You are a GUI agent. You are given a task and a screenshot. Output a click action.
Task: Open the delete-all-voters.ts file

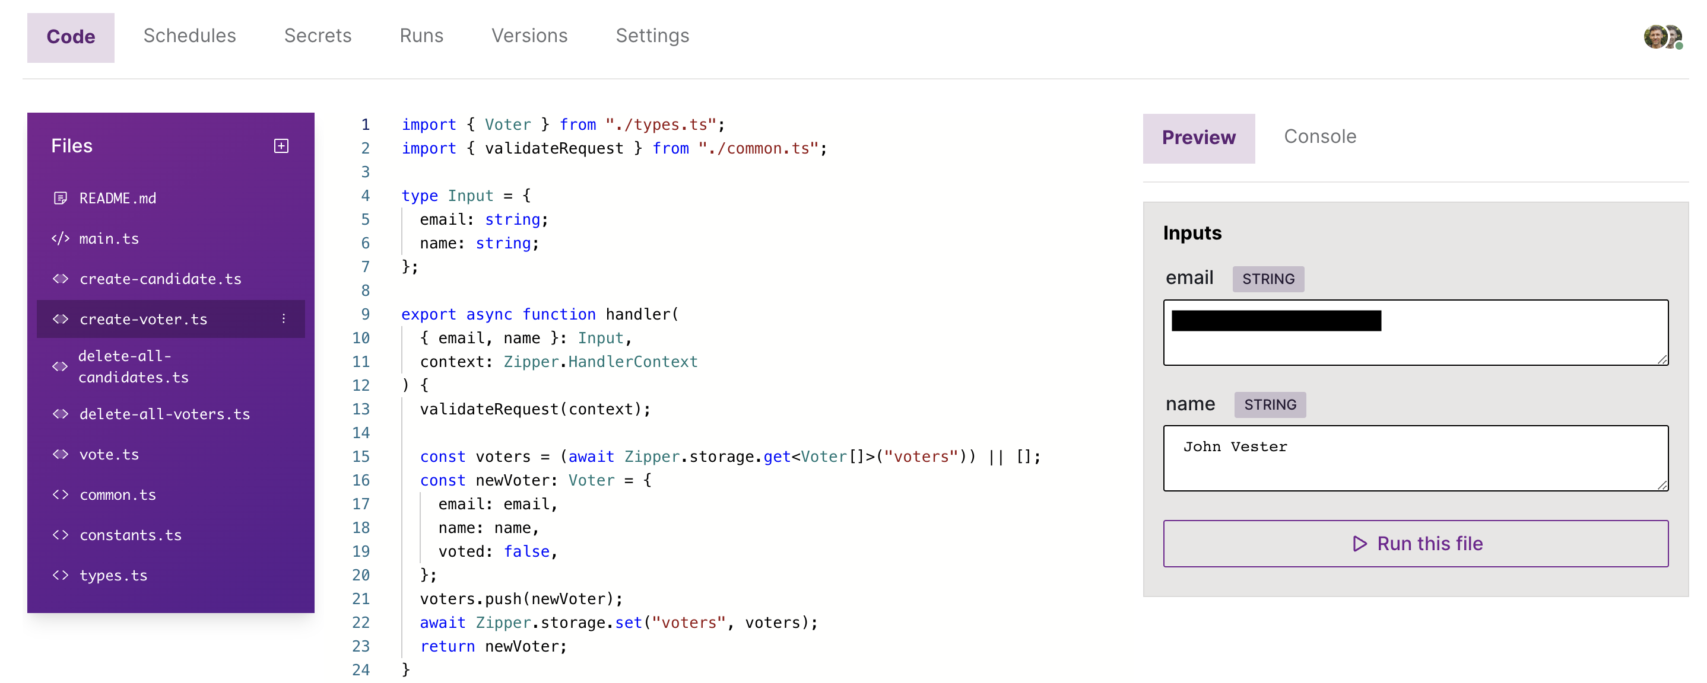pyautogui.click(x=164, y=414)
